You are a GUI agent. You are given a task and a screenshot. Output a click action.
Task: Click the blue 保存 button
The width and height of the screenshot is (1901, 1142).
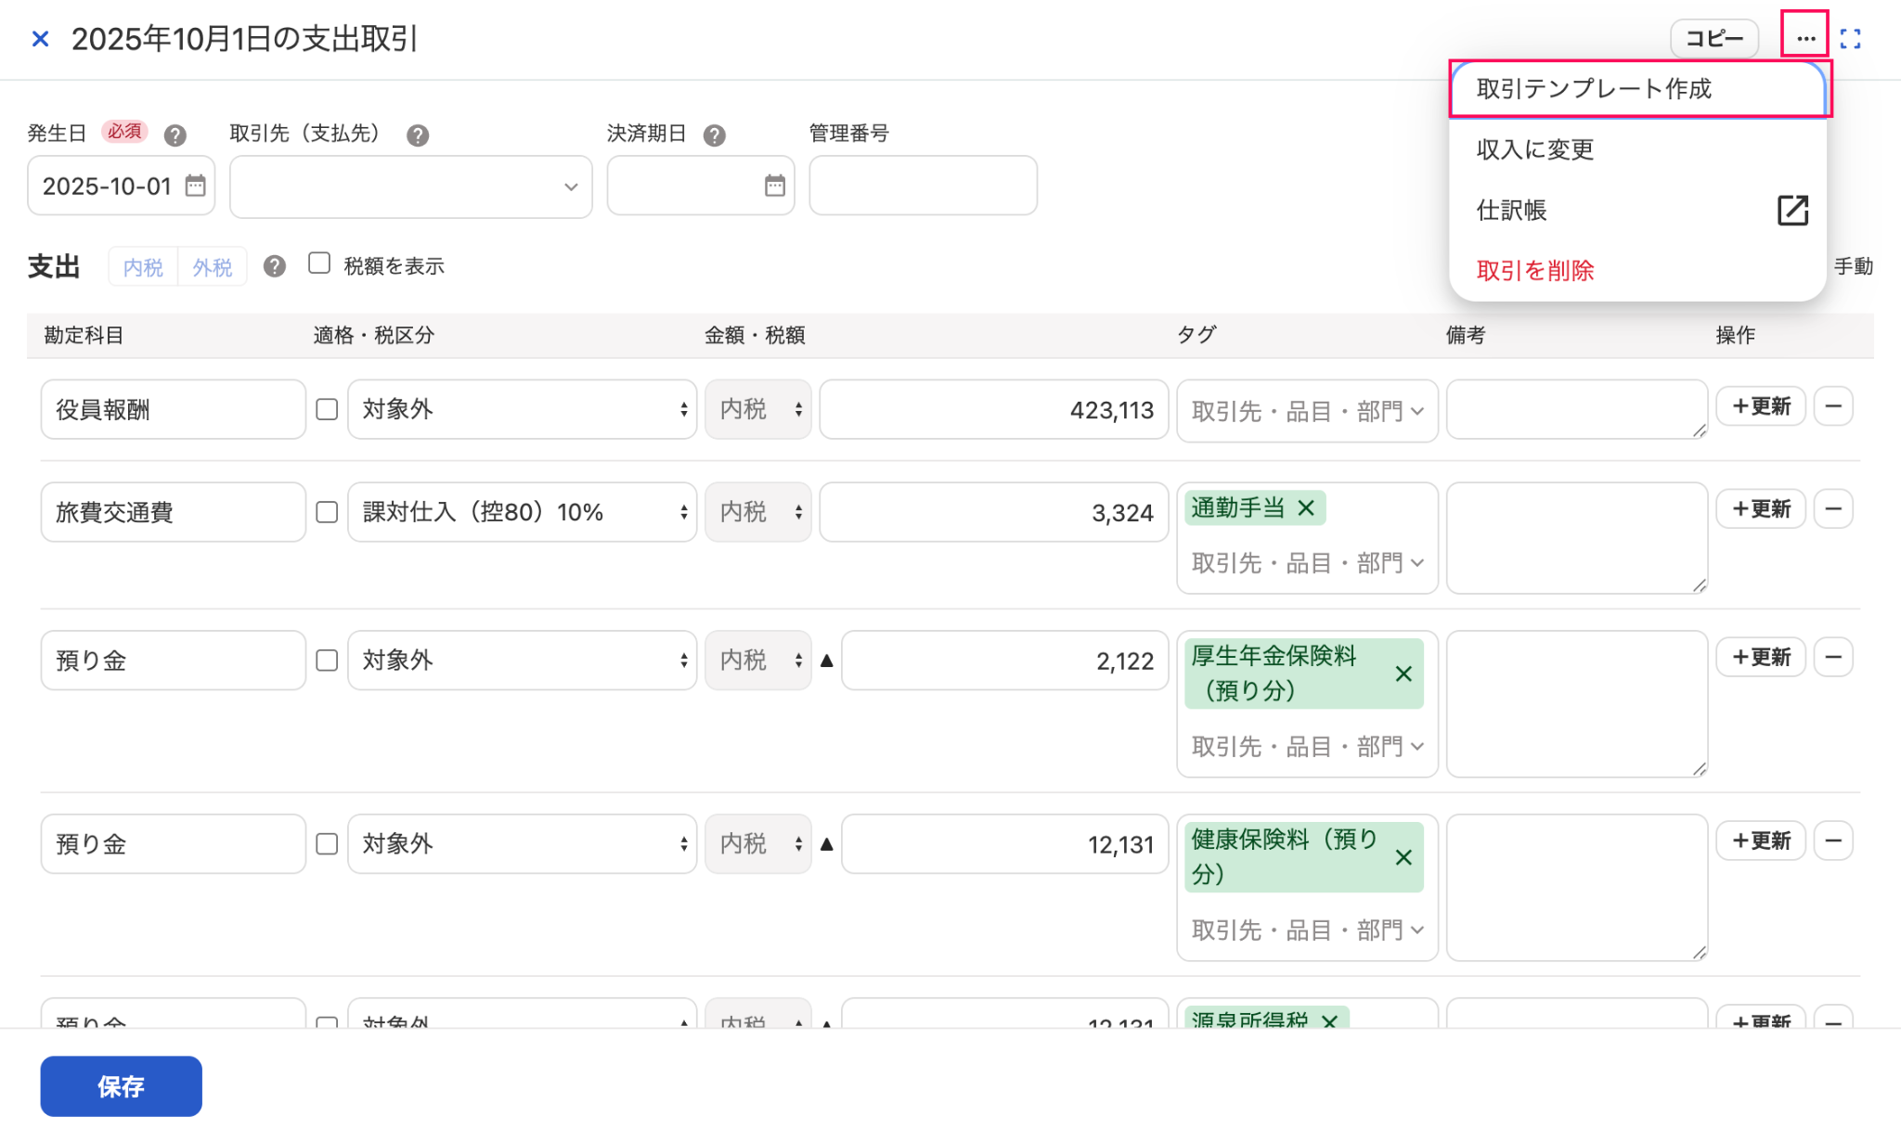tap(121, 1086)
